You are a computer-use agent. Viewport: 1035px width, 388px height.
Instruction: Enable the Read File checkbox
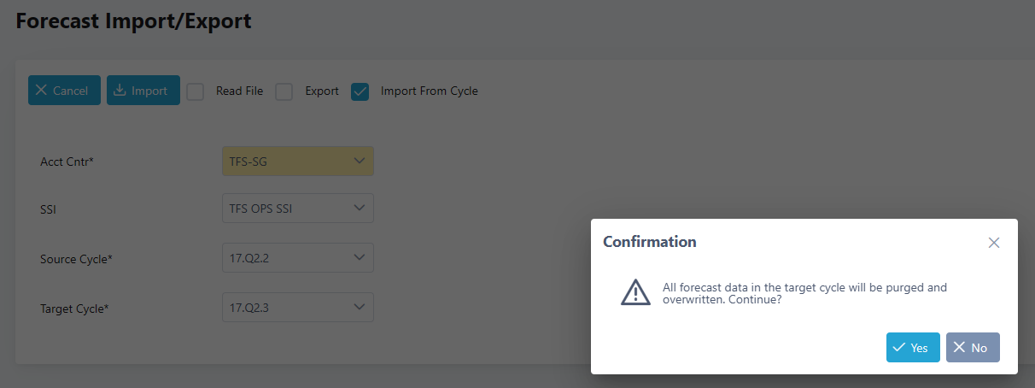(x=196, y=91)
